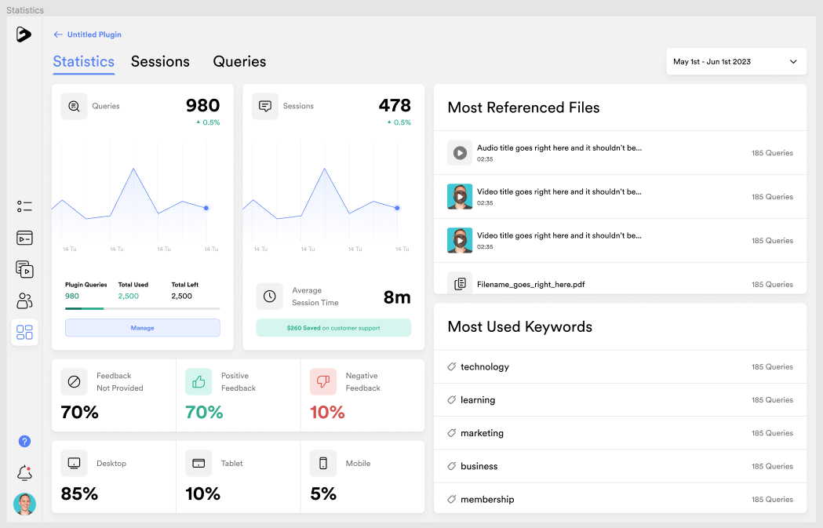Viewport: 823px width, 528px height.
Task: Select the dashboard grid sidebar icon
Action: 24,332
